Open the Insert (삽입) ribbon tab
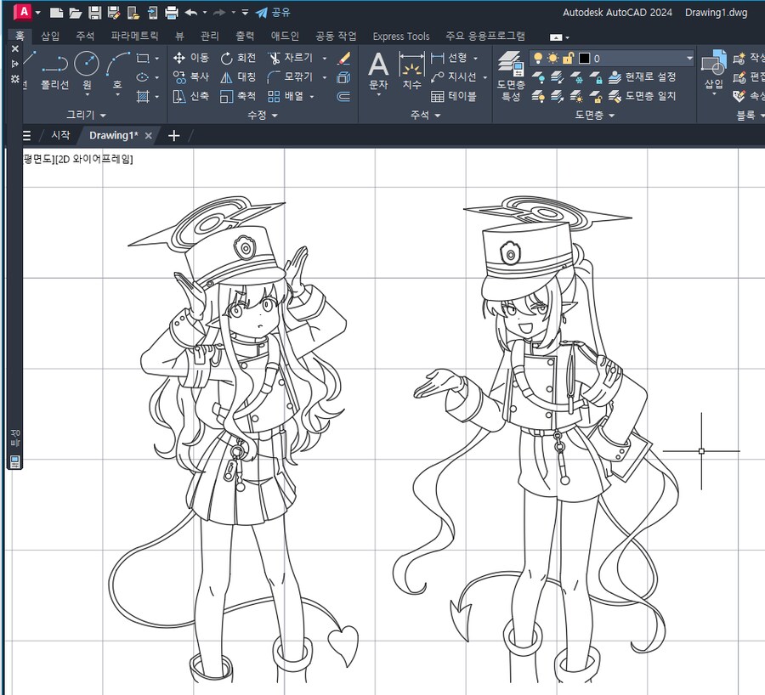Screen dimensions: 765x695 pos(50,36)
